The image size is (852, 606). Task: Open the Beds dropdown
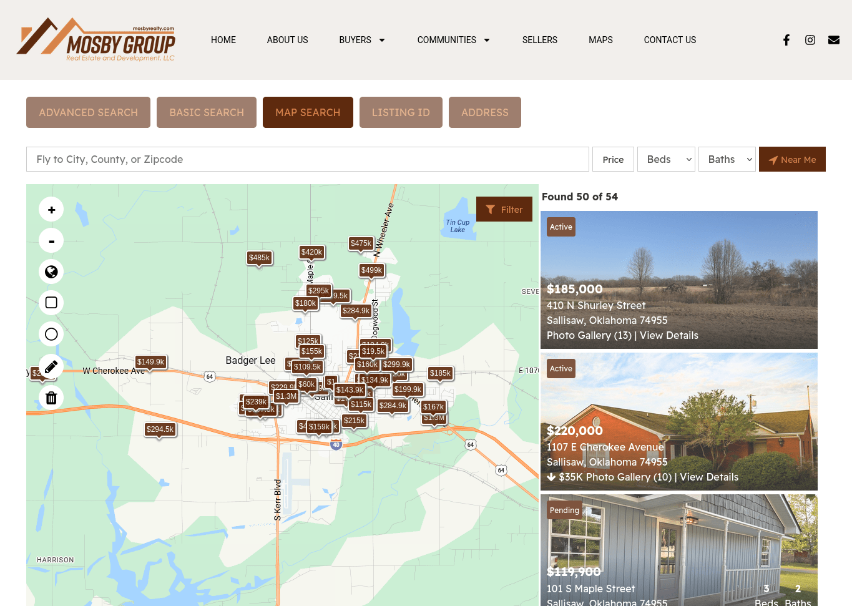[x=666, y=159]
